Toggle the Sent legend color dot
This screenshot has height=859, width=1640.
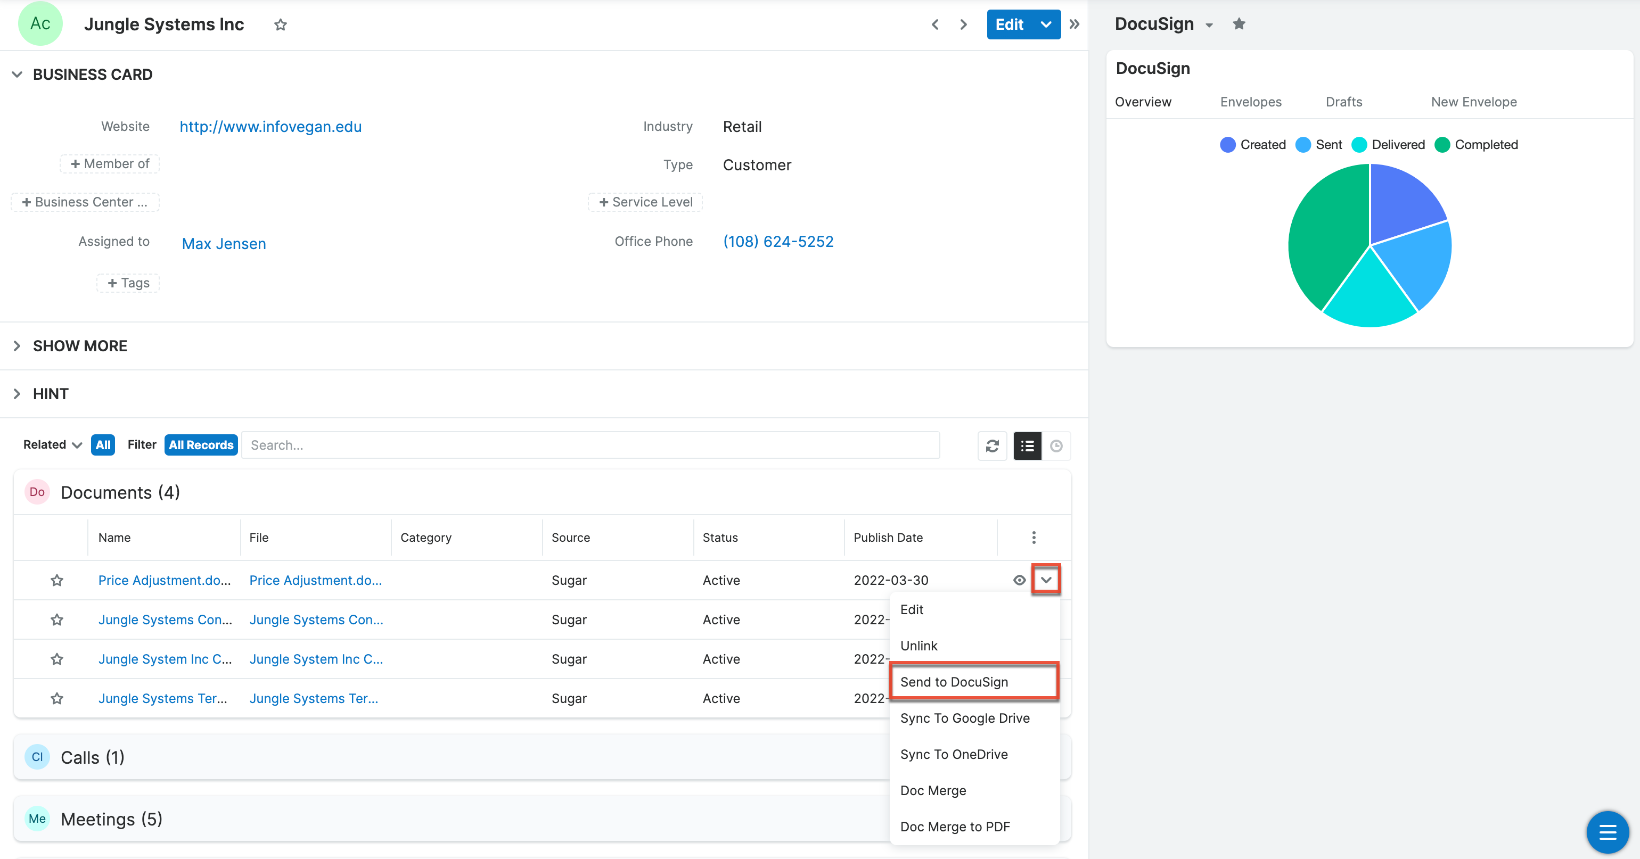tap(1303, 144)
